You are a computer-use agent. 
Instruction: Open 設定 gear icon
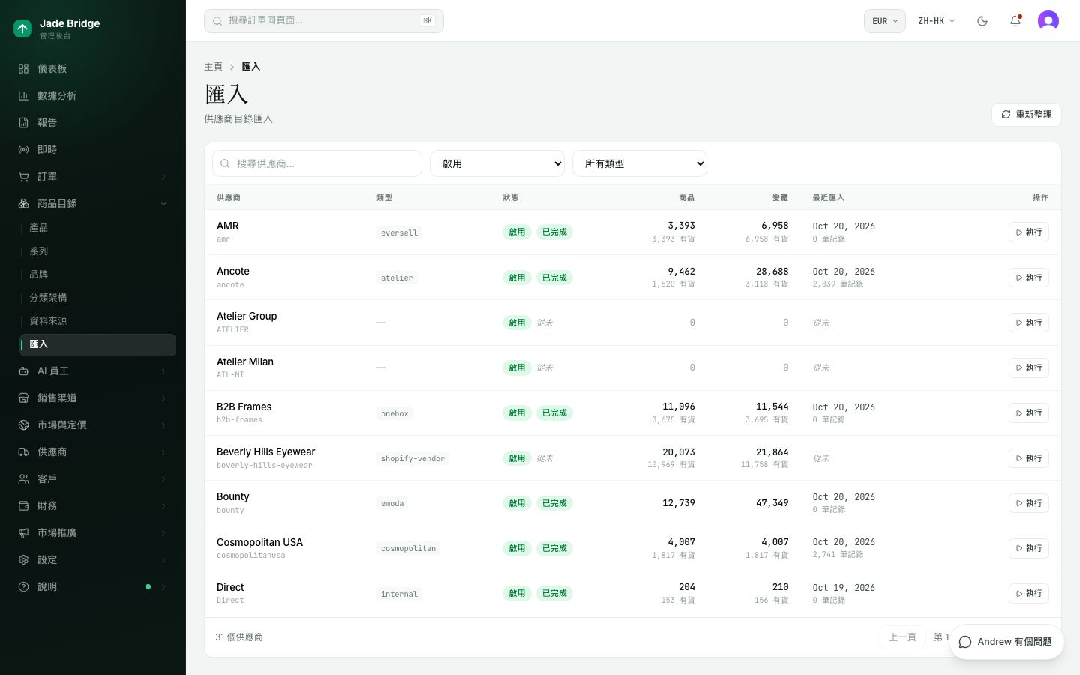pyautogui.click(x=23, y=559)
